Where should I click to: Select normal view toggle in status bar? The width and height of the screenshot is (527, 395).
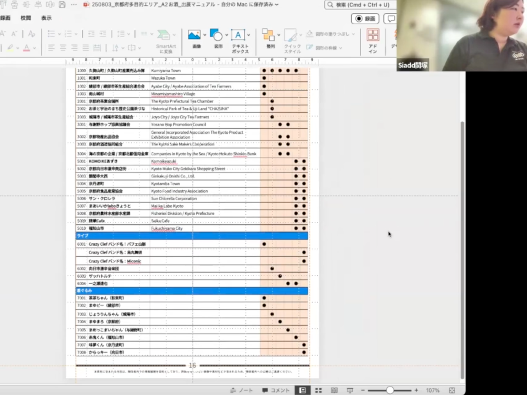(x=302, y=390)
